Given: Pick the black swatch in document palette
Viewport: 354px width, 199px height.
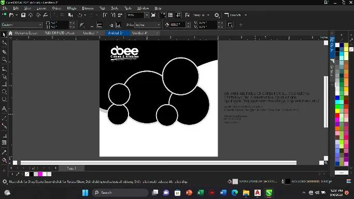Looking at the screenshot, I should pos(32,174).
